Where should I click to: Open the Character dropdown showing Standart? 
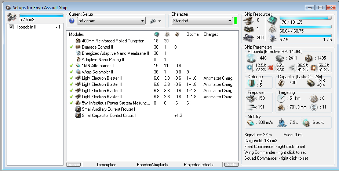click(x=202, y=21)
